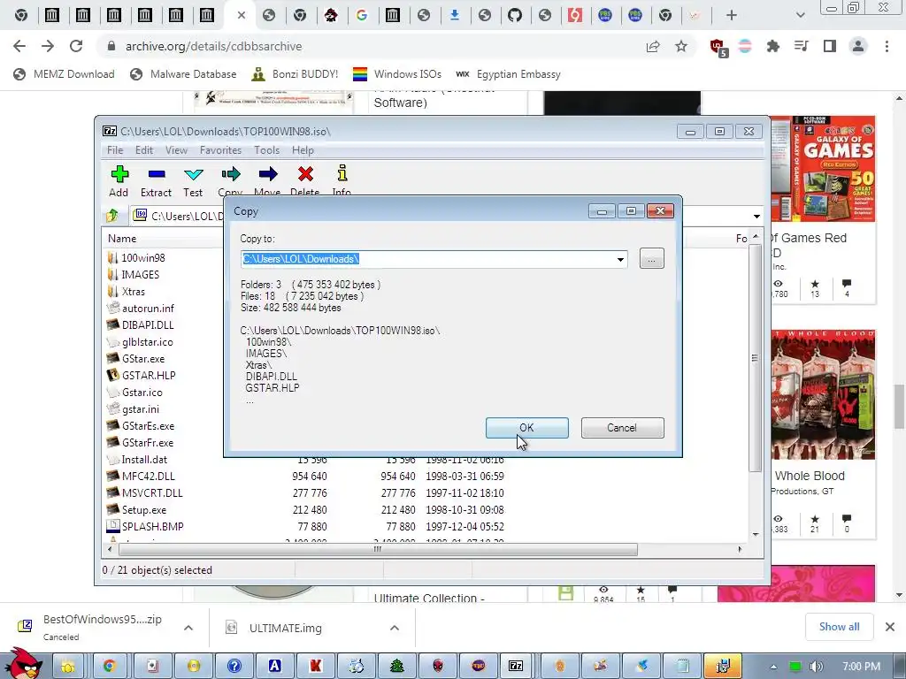Click the 7-Zip horizontal scrollbar
Screen dimensions: 906x679
(377, 549)
